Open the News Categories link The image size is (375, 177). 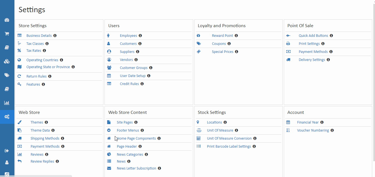[x=130, y=155]
